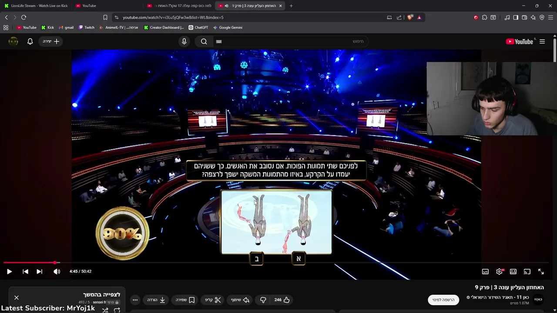Toggle playlist shuffle icon
Screen dimensions: 557x313
click(105, 310)
